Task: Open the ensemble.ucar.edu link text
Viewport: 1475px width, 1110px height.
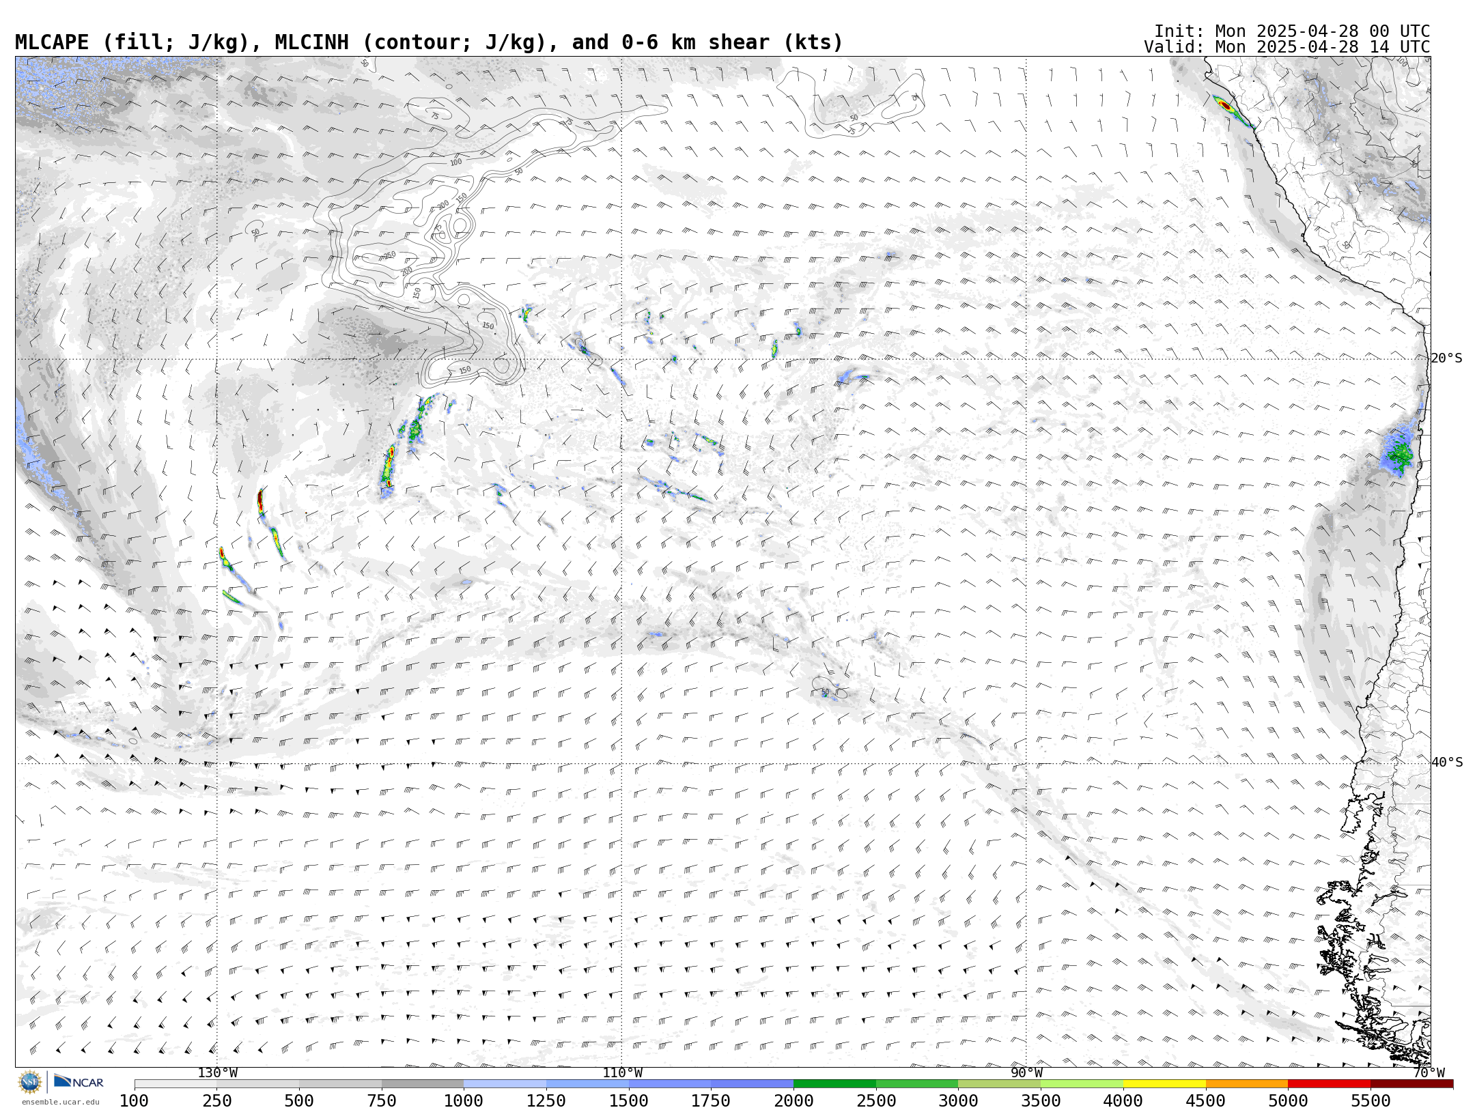Action: click(60, 1102)
